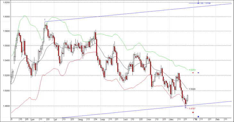Click the aug label on the date axis
Screen dimensions: 234x122
pos(81,119)
